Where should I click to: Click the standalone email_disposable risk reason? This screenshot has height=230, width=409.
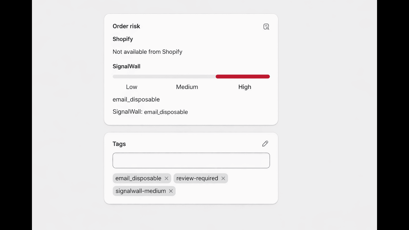tap(136, 99)
